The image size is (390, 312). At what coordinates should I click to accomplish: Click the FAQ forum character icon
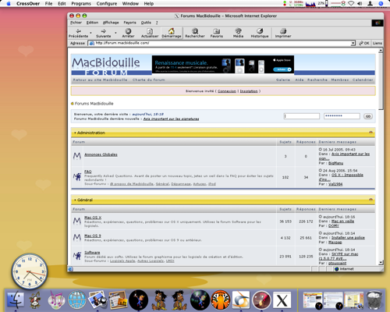[x=77, y=177]
